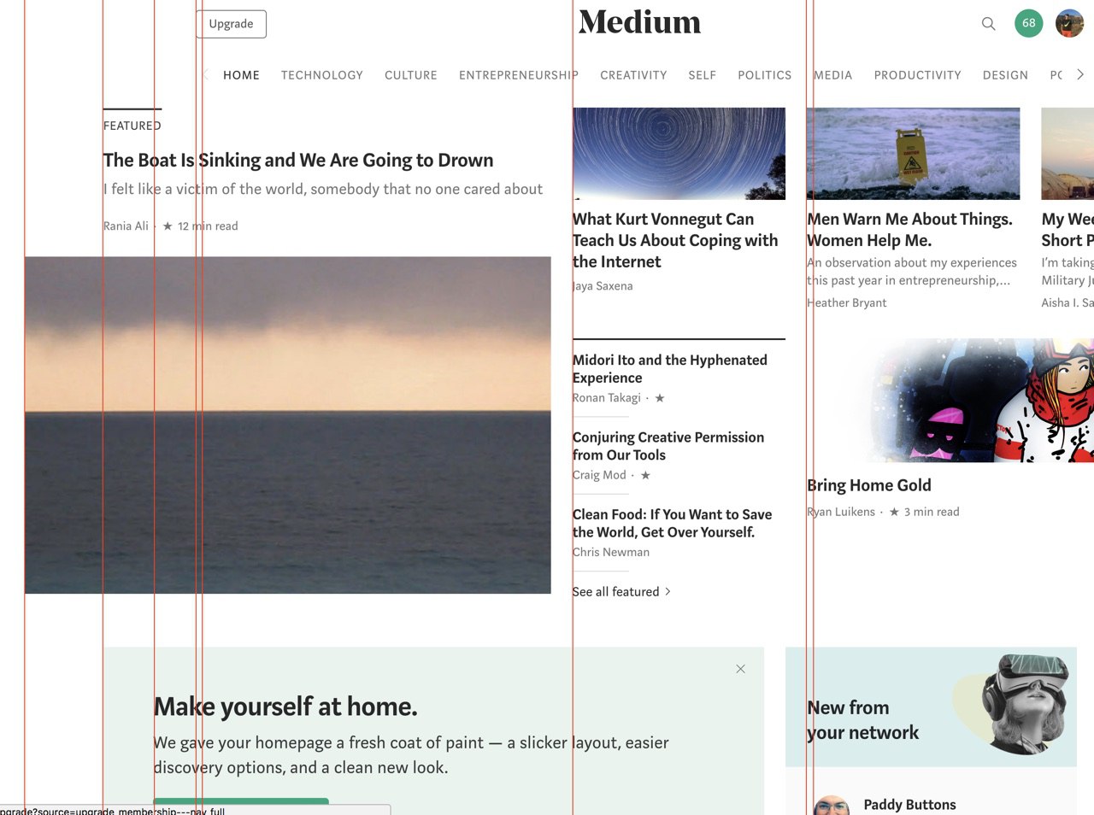Open author Craig Mod's profile
1094x815 pixels.
point(599,475)
